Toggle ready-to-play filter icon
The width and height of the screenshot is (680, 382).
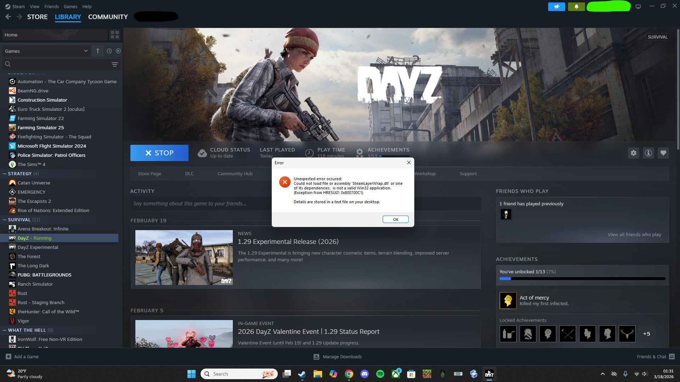[118, 51]
